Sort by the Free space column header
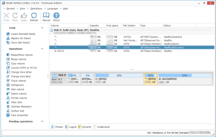The width and height of the screenshot is (216, 137). [x=114, y=25]
